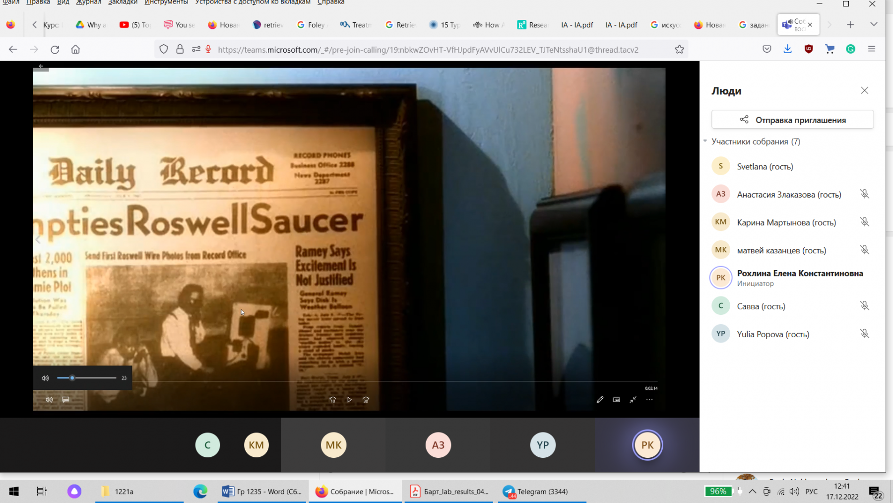The width and height of the screenshot is (893, 503).
Task: Reload the current page
Action: pyautogui.click(x=55, y=49)
